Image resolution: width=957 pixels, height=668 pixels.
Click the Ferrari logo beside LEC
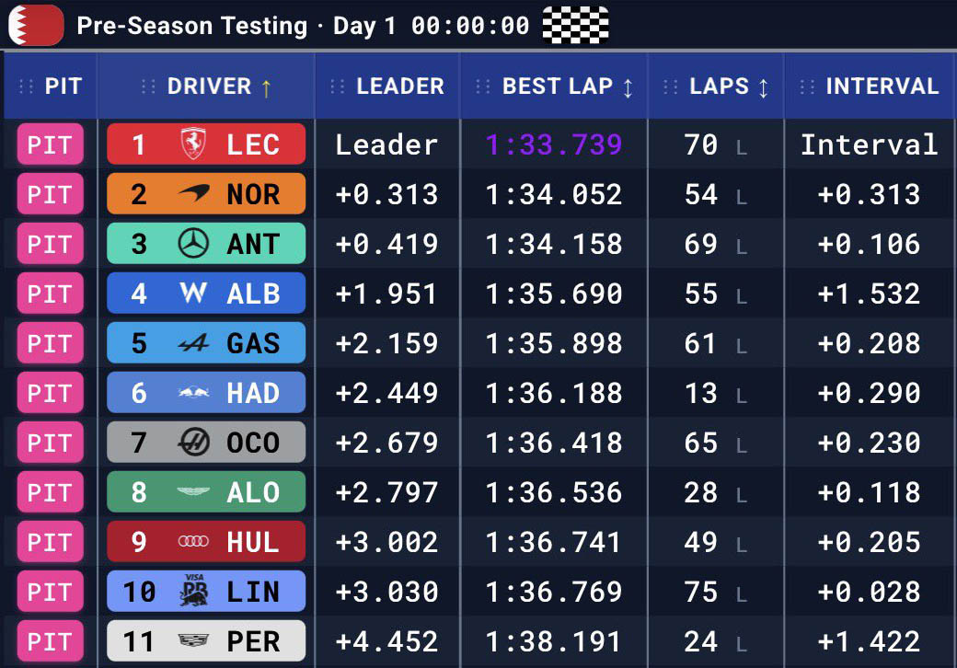(192, 144)
